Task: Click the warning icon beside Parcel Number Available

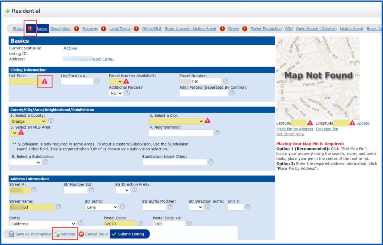Action: click(126, 81)
